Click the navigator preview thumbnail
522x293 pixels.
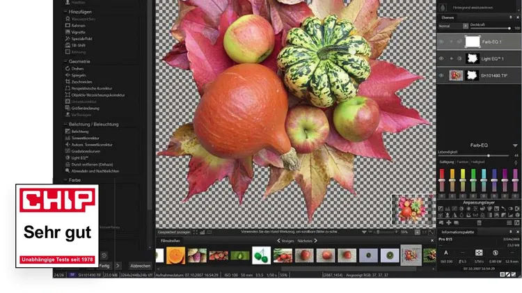pos(412,208)
